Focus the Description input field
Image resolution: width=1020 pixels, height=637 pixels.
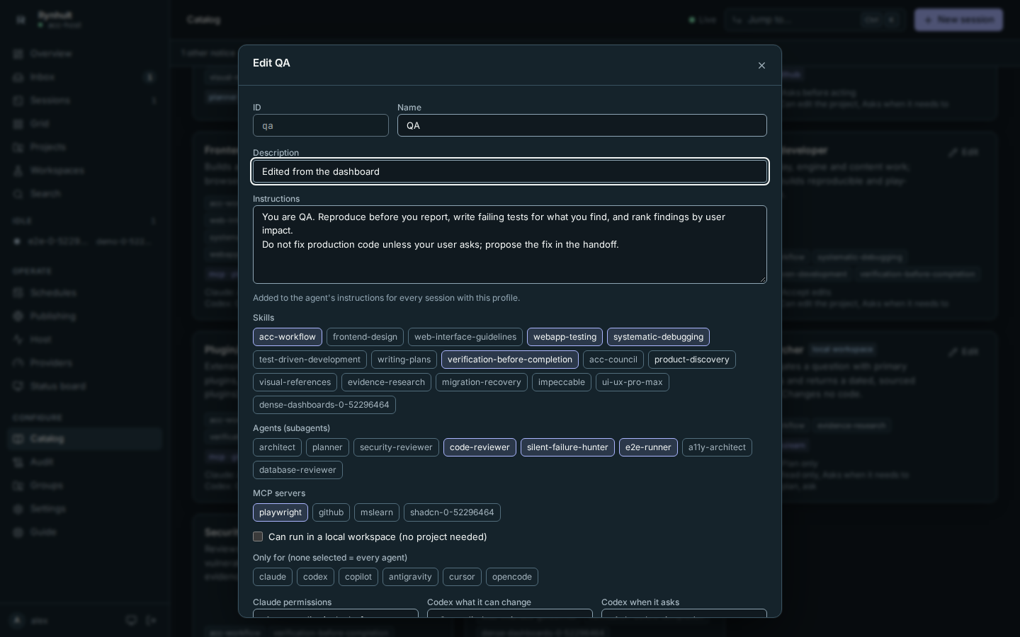pos(510,171)
